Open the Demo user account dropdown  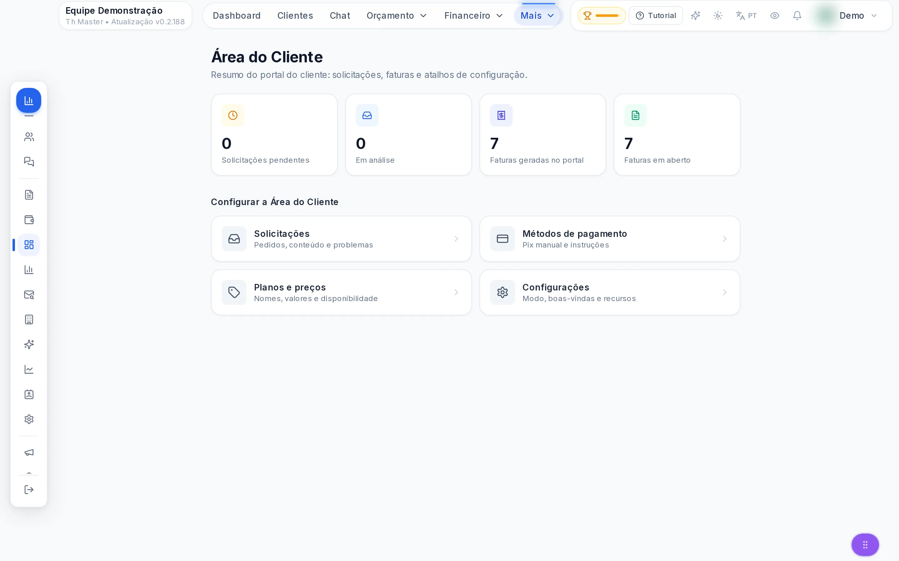pyautogui.click(x=847, y=16)
